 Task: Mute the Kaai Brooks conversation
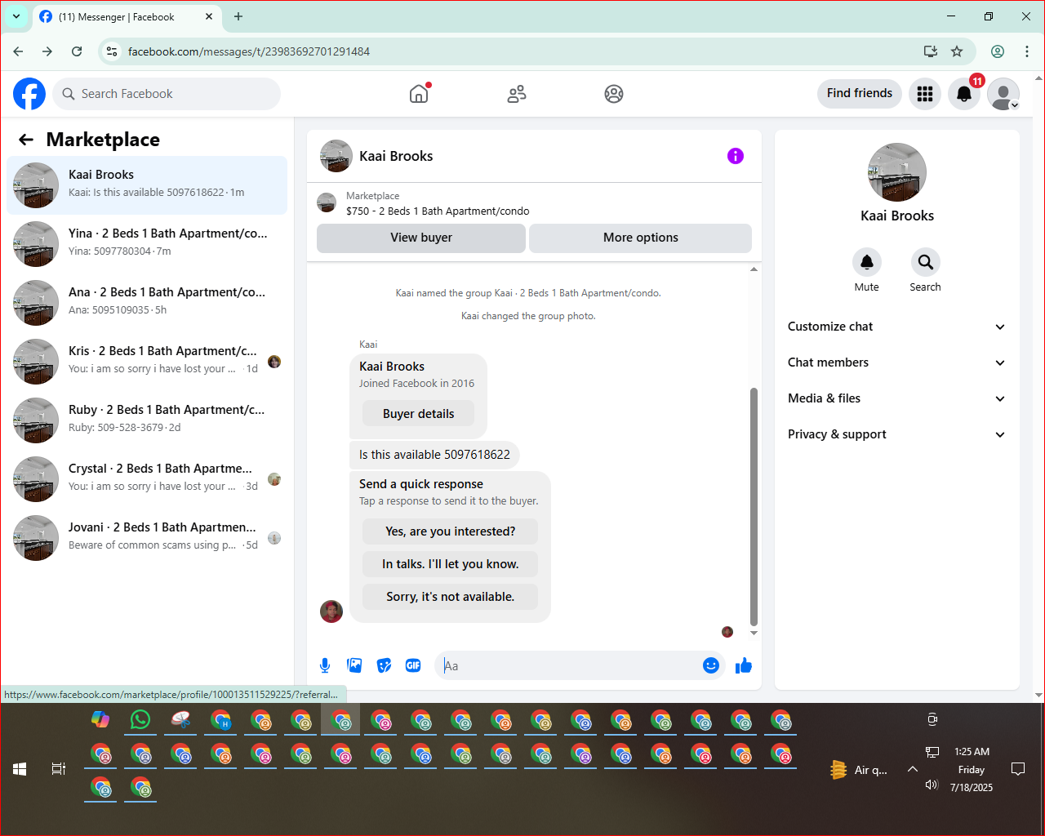click(867, 262)
